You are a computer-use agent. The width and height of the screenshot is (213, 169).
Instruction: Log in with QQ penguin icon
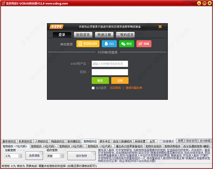click(109, 44)
